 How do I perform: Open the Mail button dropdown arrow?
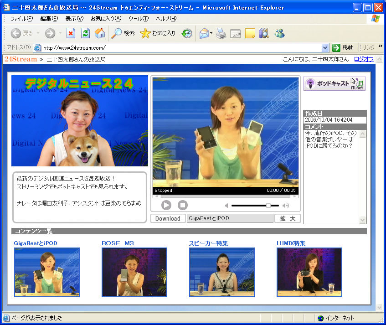coord(211,33)
